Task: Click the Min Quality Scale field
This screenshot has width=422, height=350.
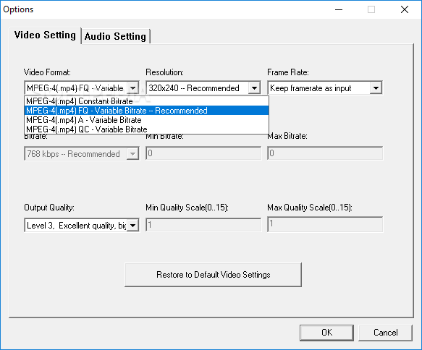Action: coord(203,225)
